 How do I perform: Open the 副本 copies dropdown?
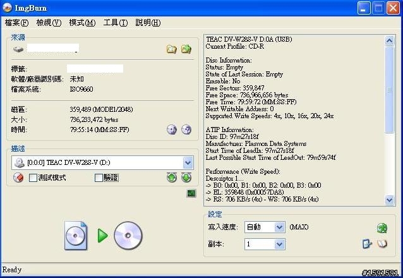click(x=279, y=244)
